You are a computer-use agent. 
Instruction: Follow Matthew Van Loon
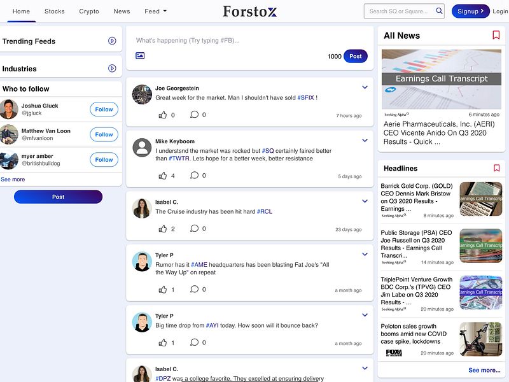click(104, 134)
